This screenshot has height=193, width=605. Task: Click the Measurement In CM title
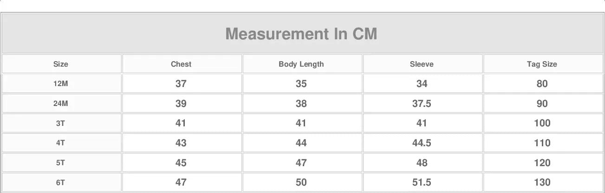(301, 34)
